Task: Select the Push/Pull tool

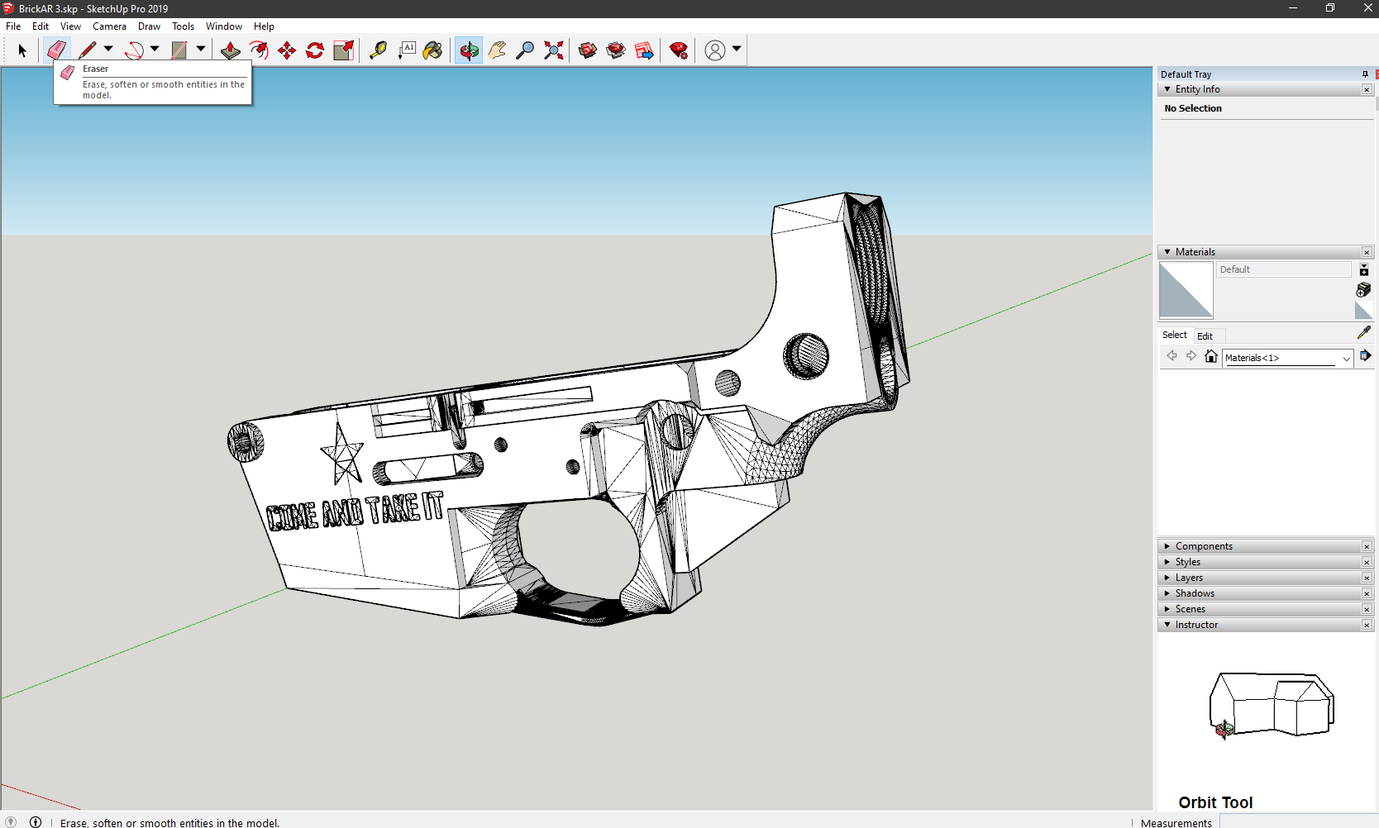Action: (x=231, y=50)
